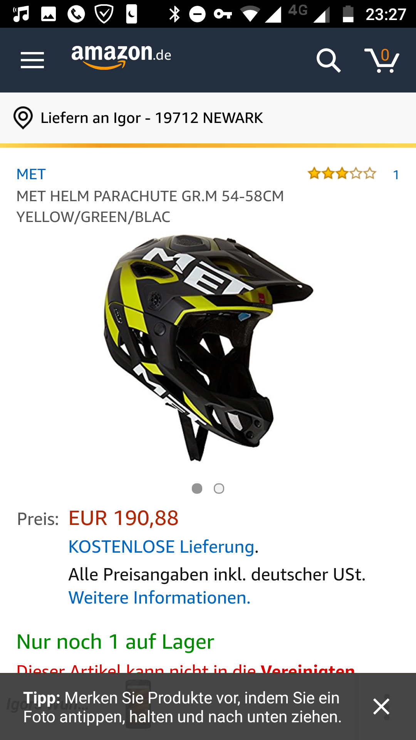Tap the MET helmet product image
The image size is (416, 740).
208,348
